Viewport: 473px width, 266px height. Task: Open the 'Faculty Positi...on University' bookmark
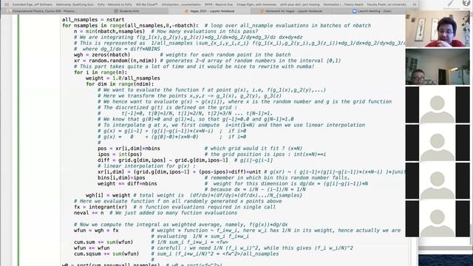[387, 4]
